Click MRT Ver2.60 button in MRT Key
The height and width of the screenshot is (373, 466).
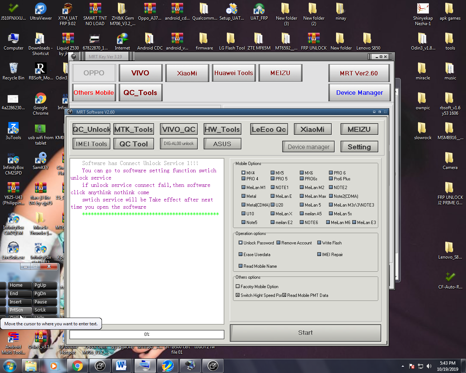pos(359,73)
